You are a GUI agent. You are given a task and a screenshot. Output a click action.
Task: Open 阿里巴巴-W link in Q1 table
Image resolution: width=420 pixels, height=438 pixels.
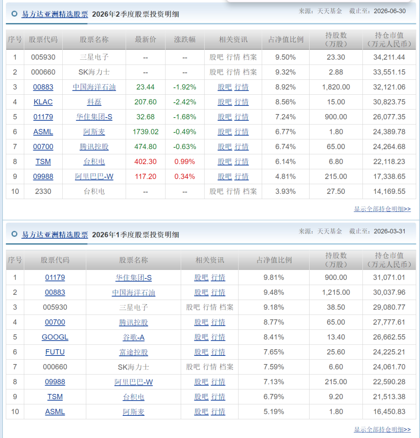(x=133, y=382)
